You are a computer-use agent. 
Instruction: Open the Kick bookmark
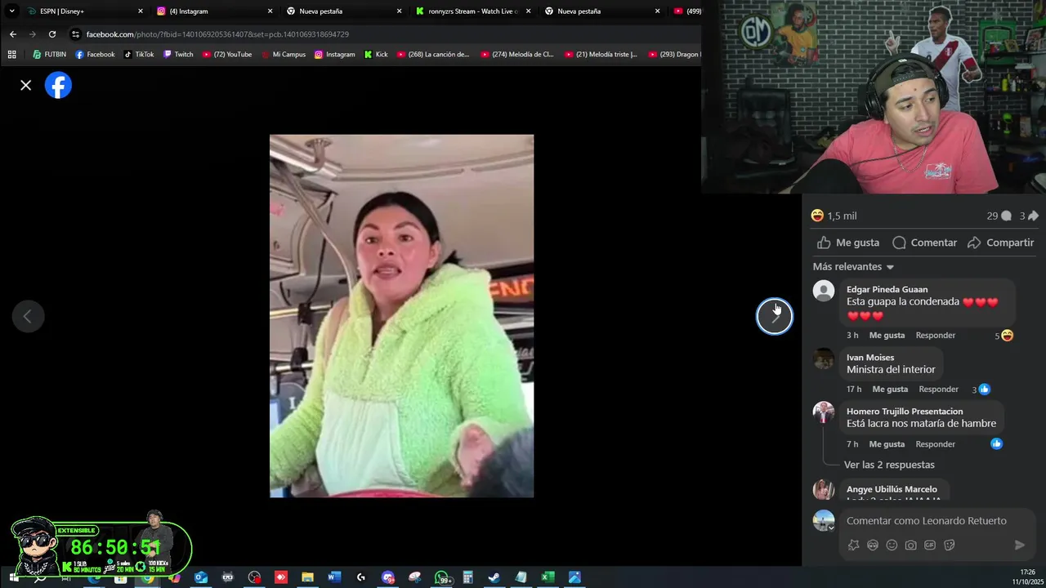click(376, 55)
